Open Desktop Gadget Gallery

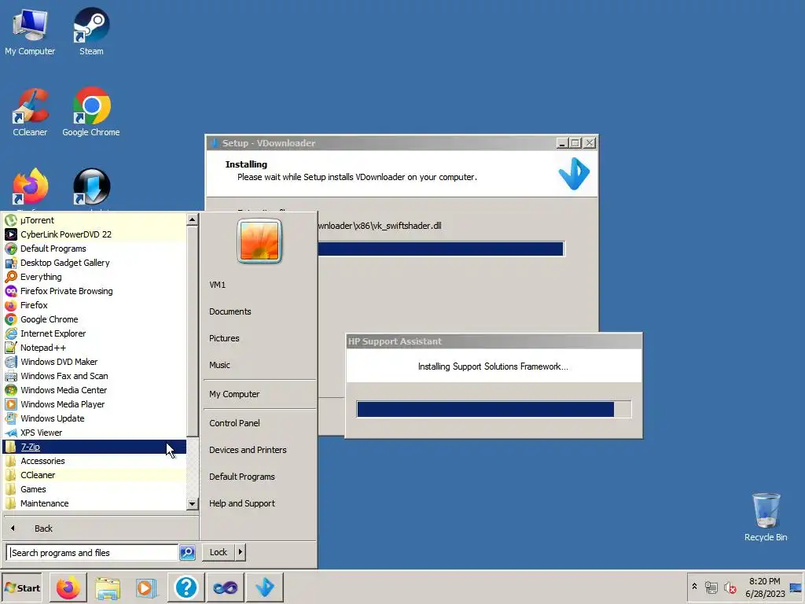(x=95, y=263)
